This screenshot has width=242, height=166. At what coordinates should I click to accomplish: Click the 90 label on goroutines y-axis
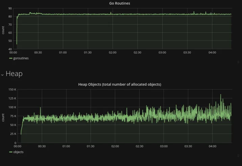tap(10, 8)
